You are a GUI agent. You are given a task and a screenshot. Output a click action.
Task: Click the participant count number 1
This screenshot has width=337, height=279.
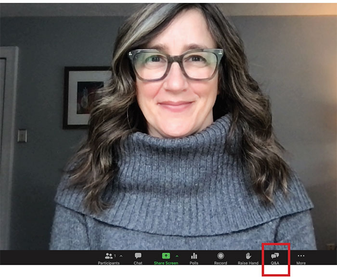point(115,256)
